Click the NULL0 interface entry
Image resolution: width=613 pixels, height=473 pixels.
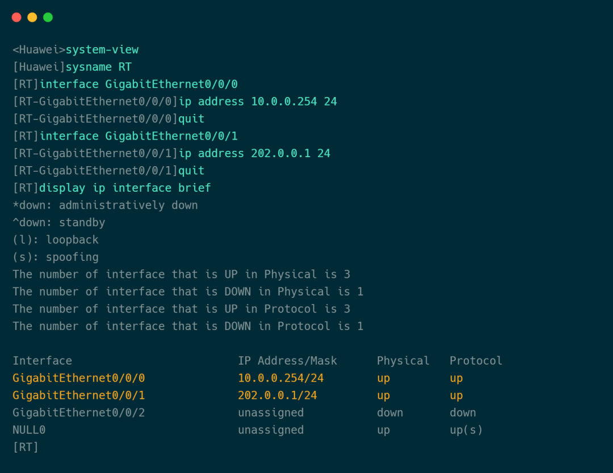click(x=29, y=430)
